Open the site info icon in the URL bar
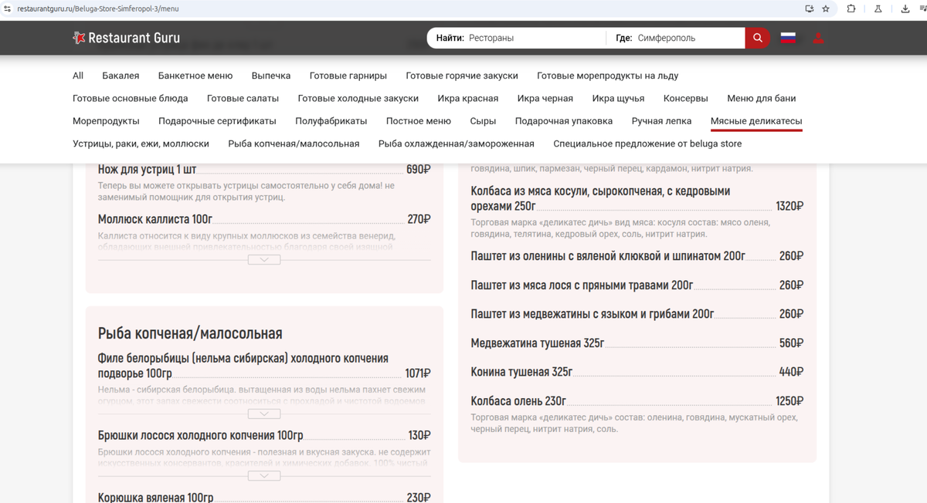Screen dimensions: 927x503 tap(7, 8)
